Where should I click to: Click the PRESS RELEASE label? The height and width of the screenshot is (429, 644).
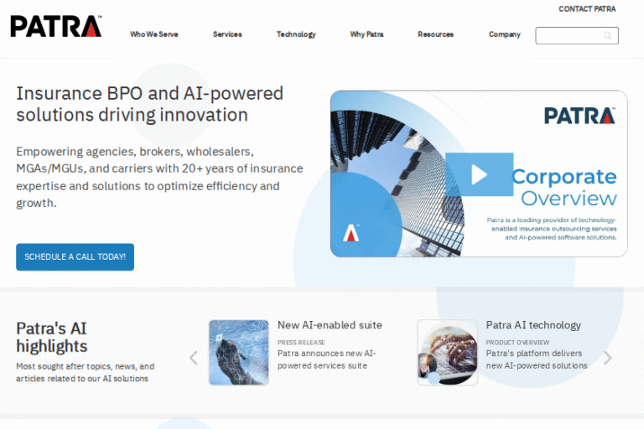pyautogui.click(x=301, y=343)
